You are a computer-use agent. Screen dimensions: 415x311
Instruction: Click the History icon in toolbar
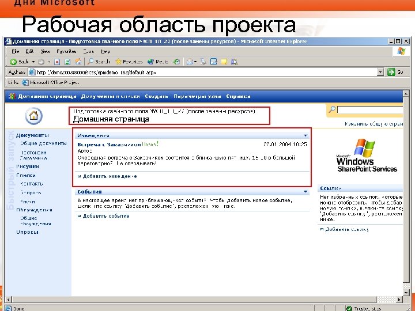[176, 62]
